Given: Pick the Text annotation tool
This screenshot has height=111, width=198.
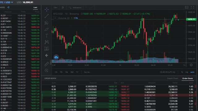Looking at the screenshot, I should (47, 36).
